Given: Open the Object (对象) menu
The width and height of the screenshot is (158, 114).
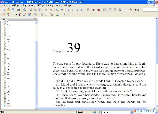Looking at the screenshot, I should pyautogui.click(x=24, y=6).
